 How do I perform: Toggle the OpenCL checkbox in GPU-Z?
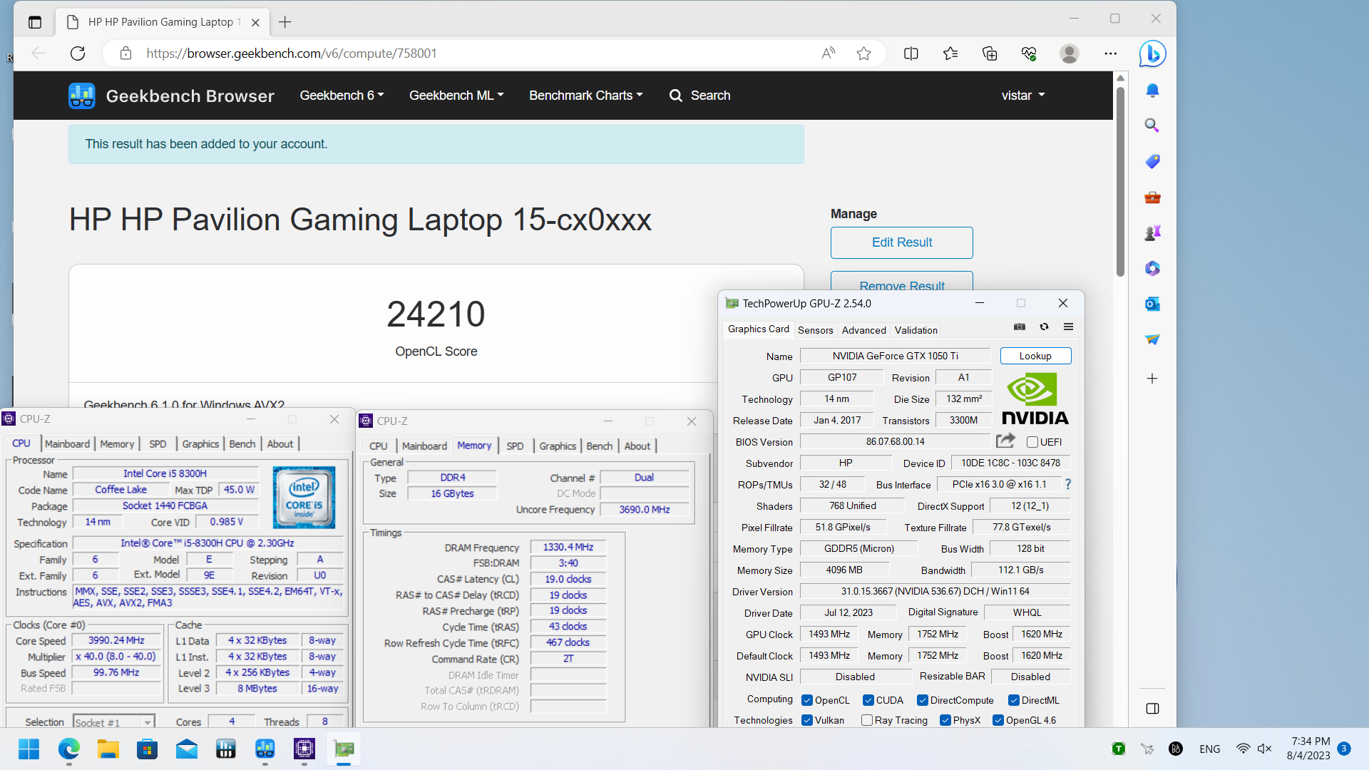pyautogui.click(x=807, y=700)
